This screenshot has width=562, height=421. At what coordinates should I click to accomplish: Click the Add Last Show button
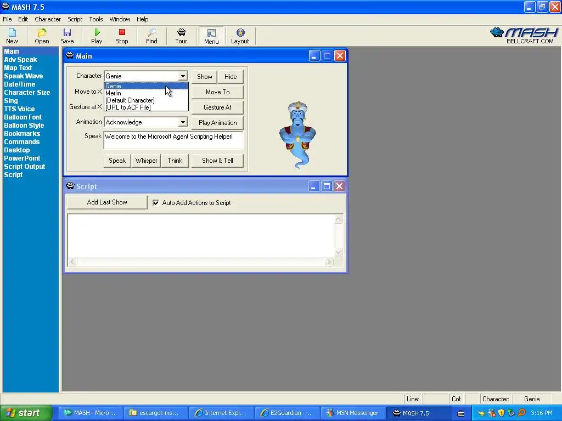coord(107,202)
